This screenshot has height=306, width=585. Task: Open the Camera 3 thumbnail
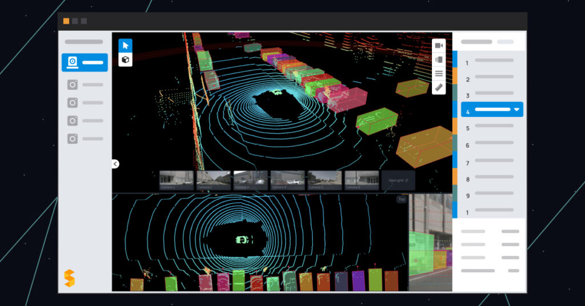tap(250, 181)
